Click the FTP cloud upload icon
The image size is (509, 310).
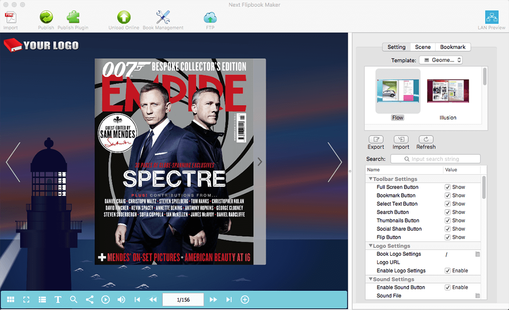tap(210, 18)
